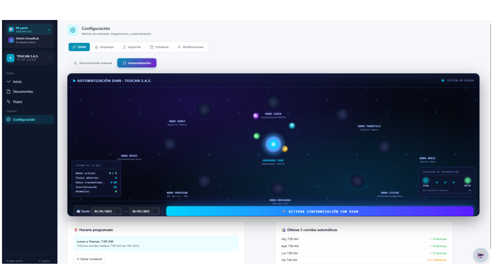This screenshot has width=493, height=277.
Task: Click the Nodos activos value 0 / 9
Action: tap(113, 173)
